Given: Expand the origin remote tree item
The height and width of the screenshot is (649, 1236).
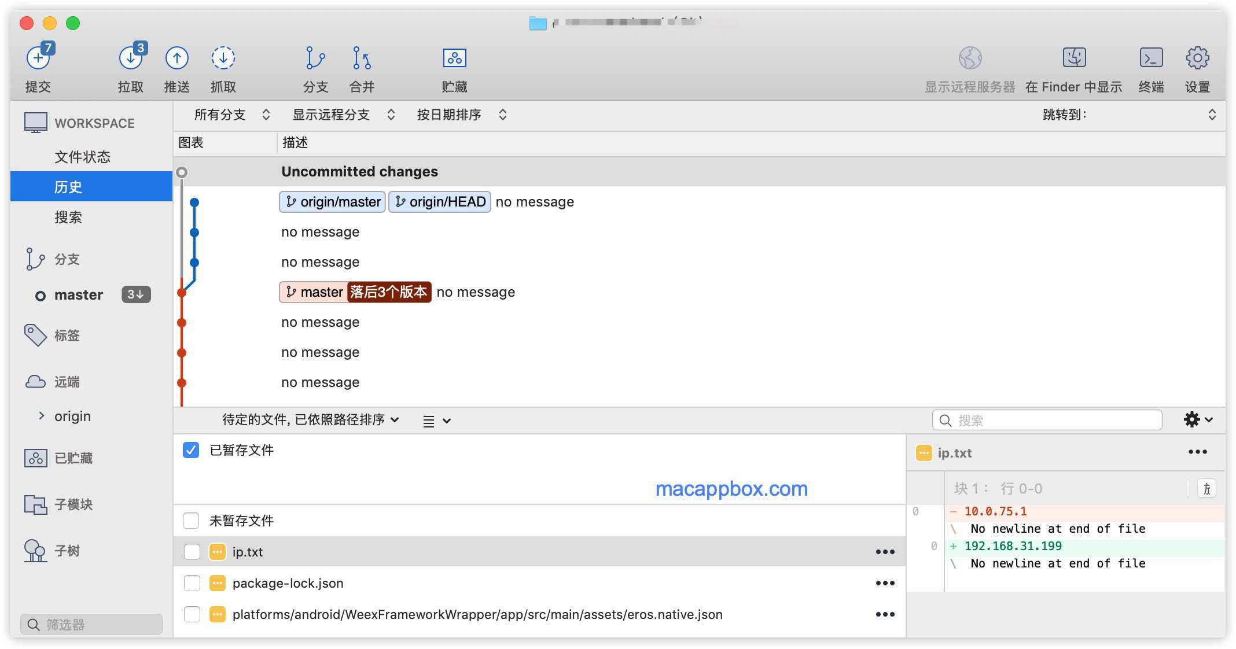Looking at the screenshot, I should pyautogui.click(x=41, y=416).
